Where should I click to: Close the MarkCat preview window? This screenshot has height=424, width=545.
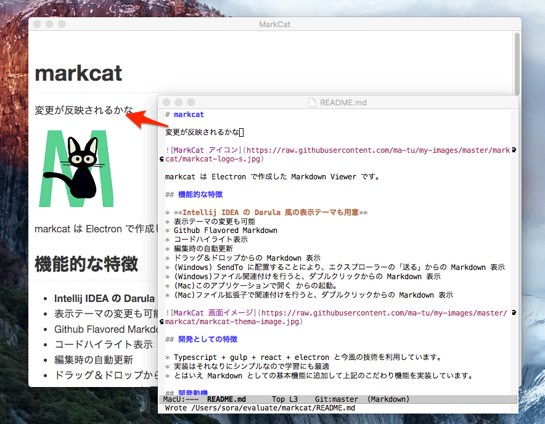pos(38,24)
